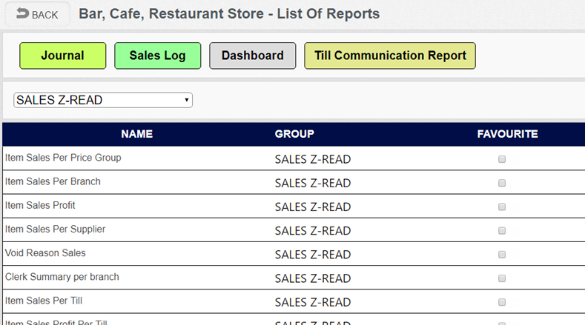Select favourite for Clerk Summary per branch

click(x=502, y=278)
